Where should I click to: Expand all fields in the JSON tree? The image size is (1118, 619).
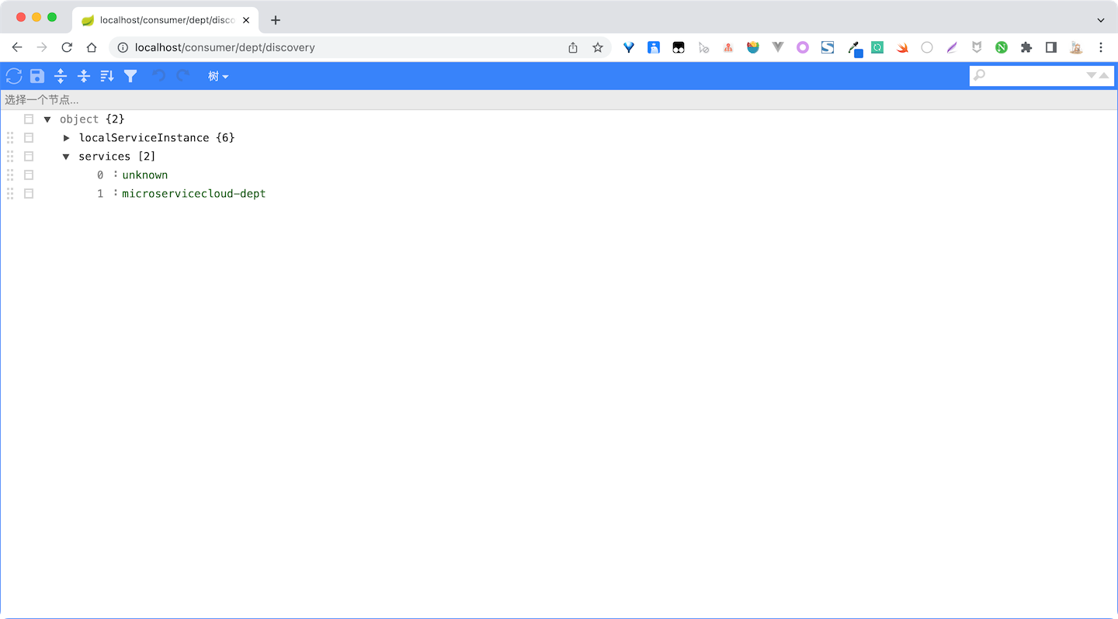pos(61,76)
